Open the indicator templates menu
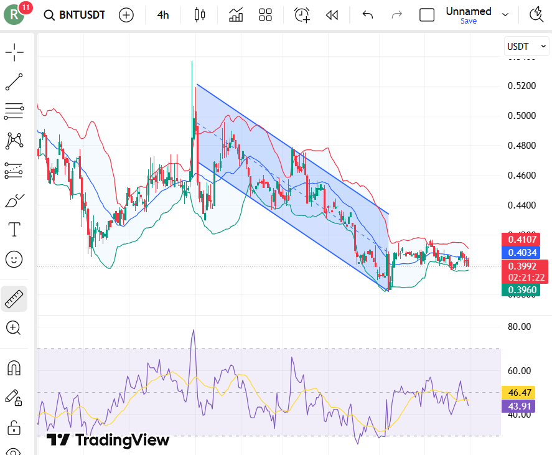Viewport: 552px width, 455px height. pyautogui.click(x=265, y=14)
